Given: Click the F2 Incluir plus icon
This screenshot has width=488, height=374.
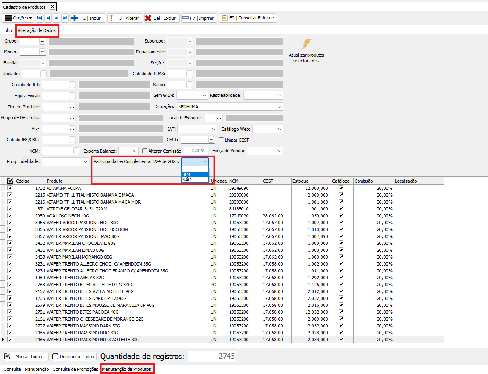Looking at the screenshot, I should coord(75,18).
